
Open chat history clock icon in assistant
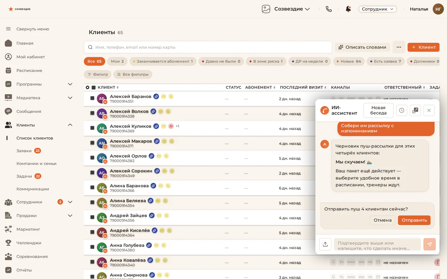point(402,110)
